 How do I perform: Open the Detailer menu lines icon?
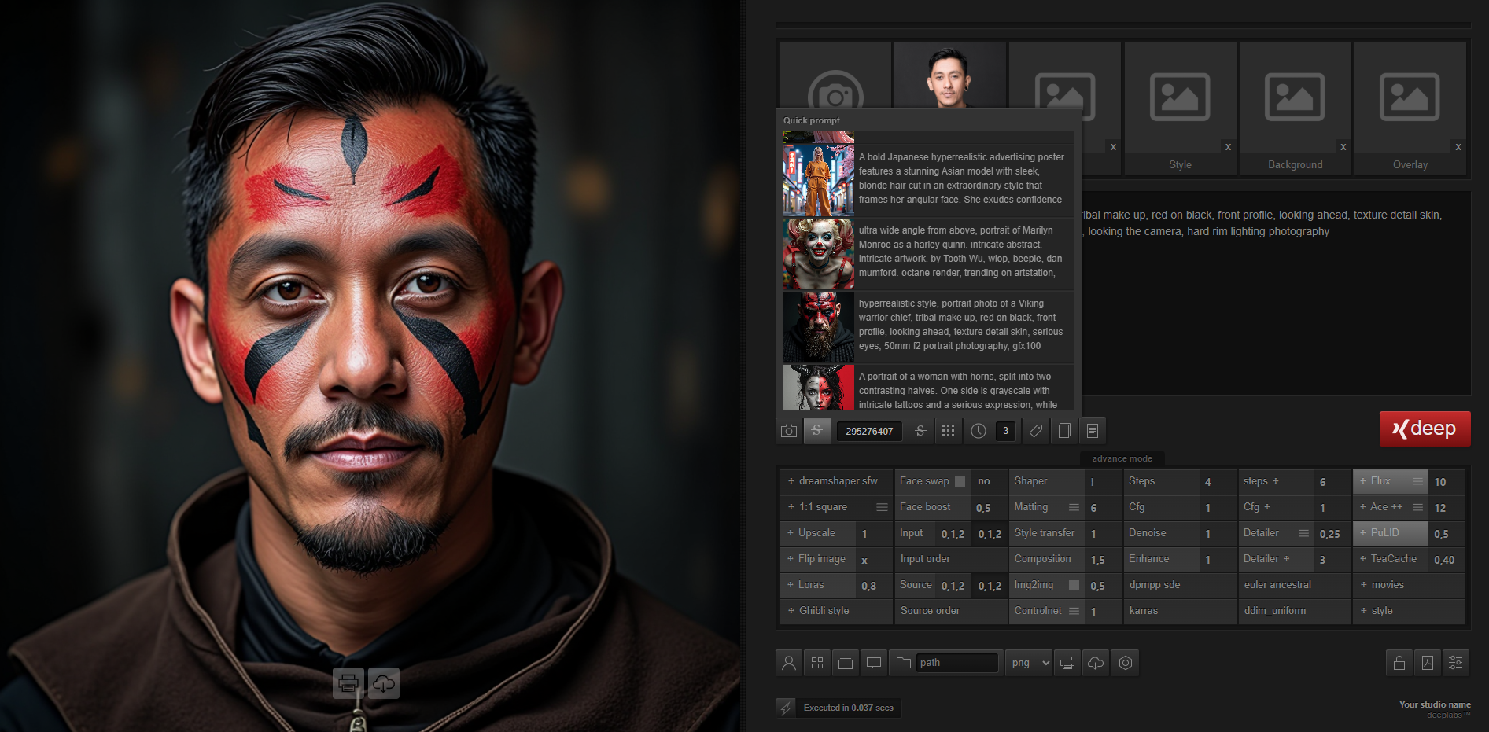1303,533
